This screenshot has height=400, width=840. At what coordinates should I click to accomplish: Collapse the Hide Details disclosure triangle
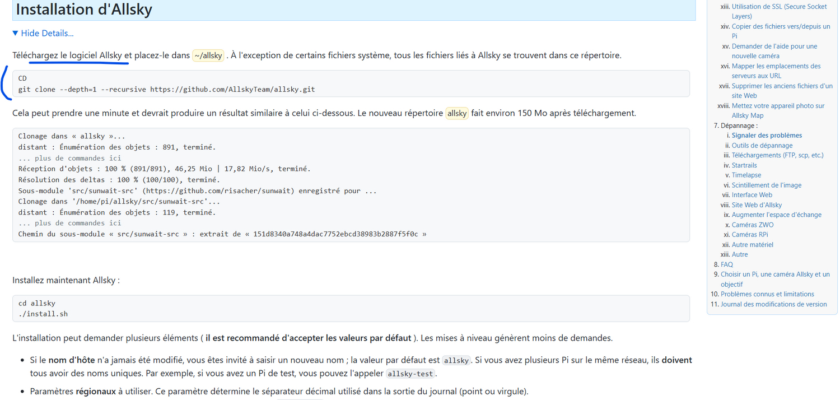point(16,34)
